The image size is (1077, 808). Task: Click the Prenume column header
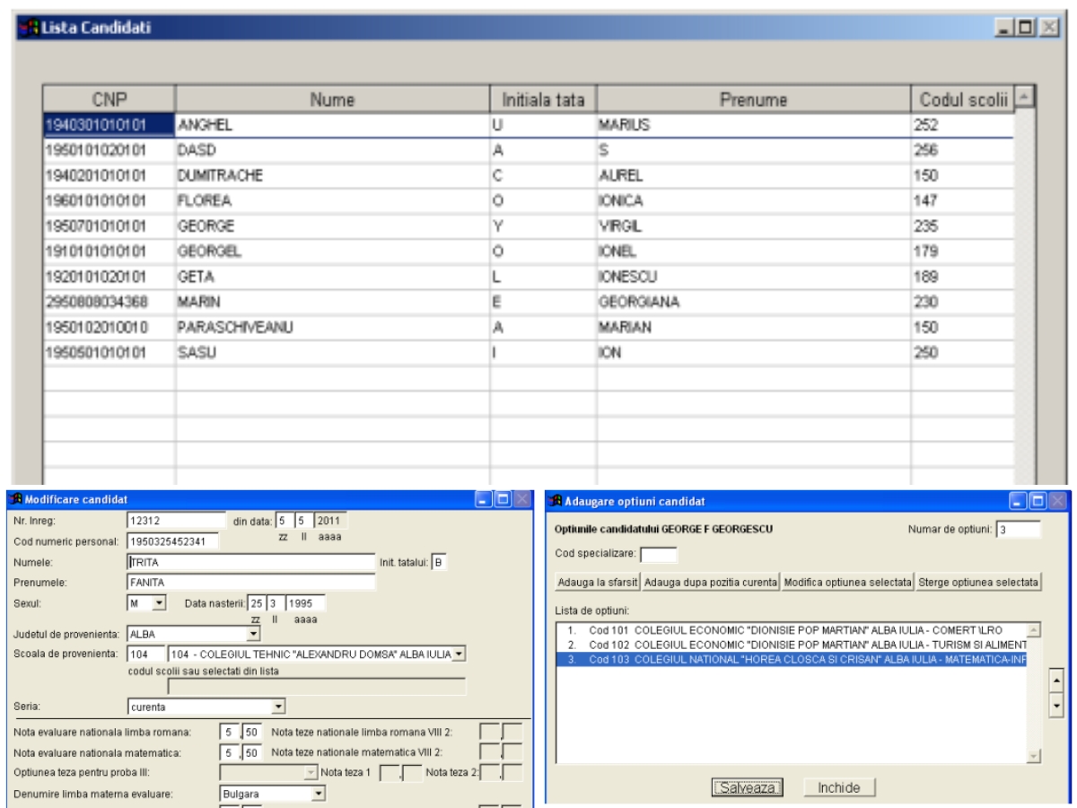pos(754,100)
